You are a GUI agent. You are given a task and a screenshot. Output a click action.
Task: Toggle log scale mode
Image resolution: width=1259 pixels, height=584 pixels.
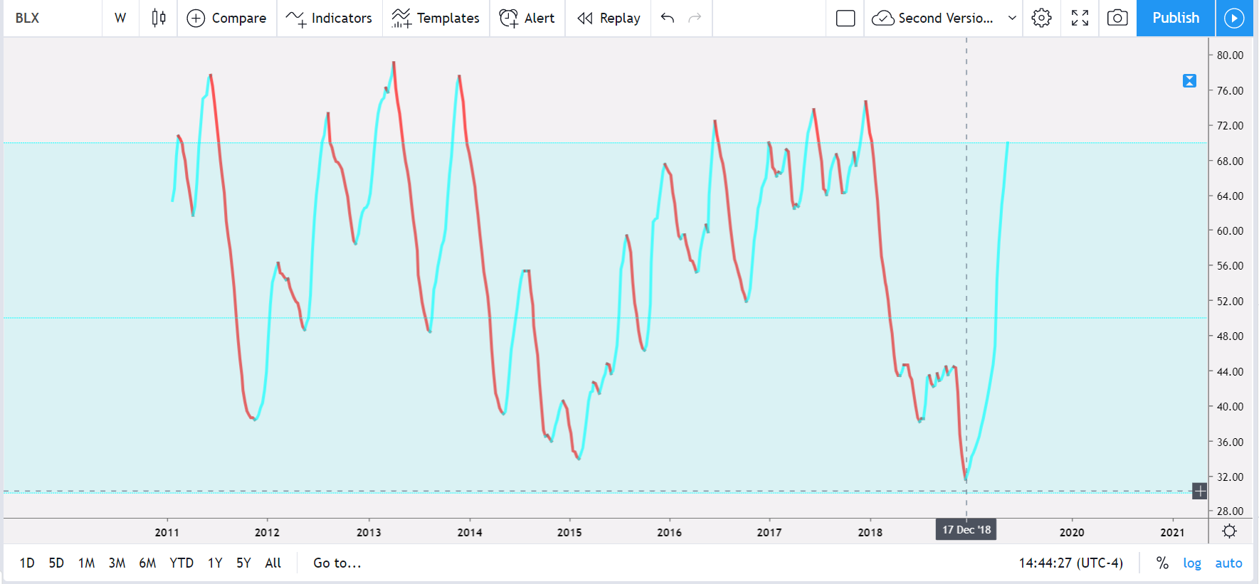[x=1192, y=563]
